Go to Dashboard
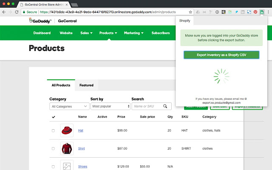Viewport: 272px width, 170px height. (42, 33)
